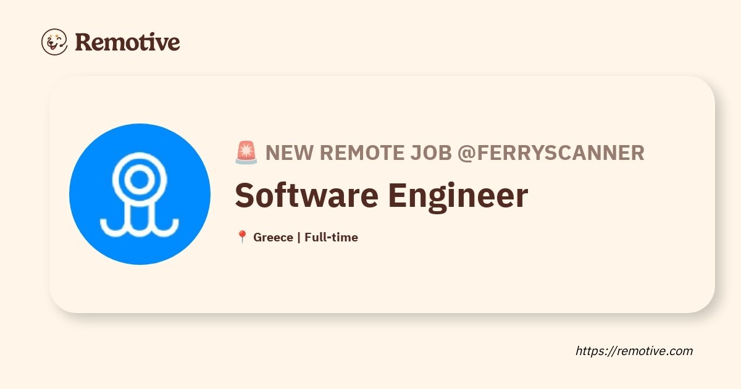
Task: Open the Software Engineer job title
Action: pyautogui.click(x=381, y=194)
